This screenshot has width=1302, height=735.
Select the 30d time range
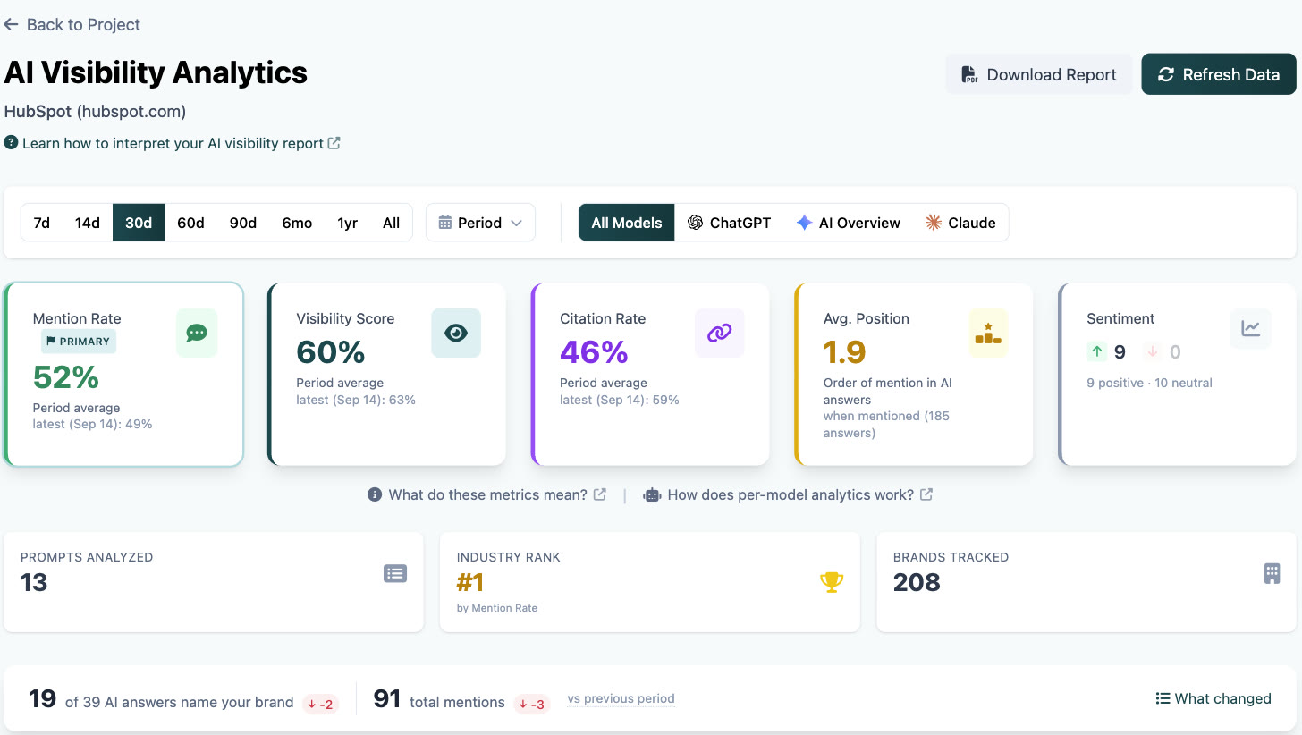click(139, 223)
